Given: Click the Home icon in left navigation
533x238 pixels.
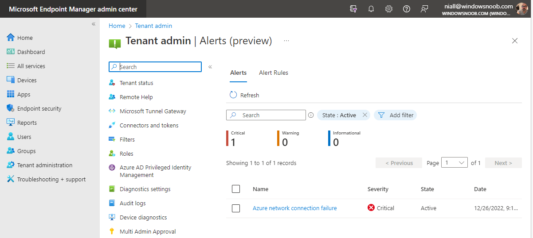Looking at the screenshot, I should click(x=11, y=38).
